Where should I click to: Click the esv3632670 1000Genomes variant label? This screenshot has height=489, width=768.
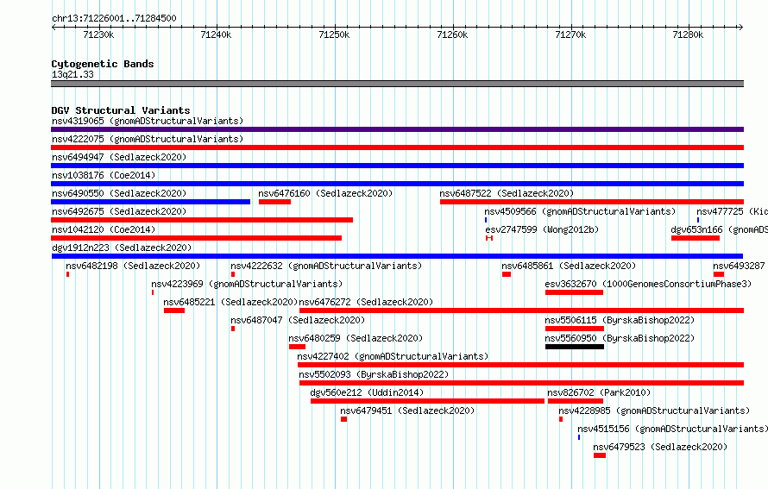[x=648, y=284]
